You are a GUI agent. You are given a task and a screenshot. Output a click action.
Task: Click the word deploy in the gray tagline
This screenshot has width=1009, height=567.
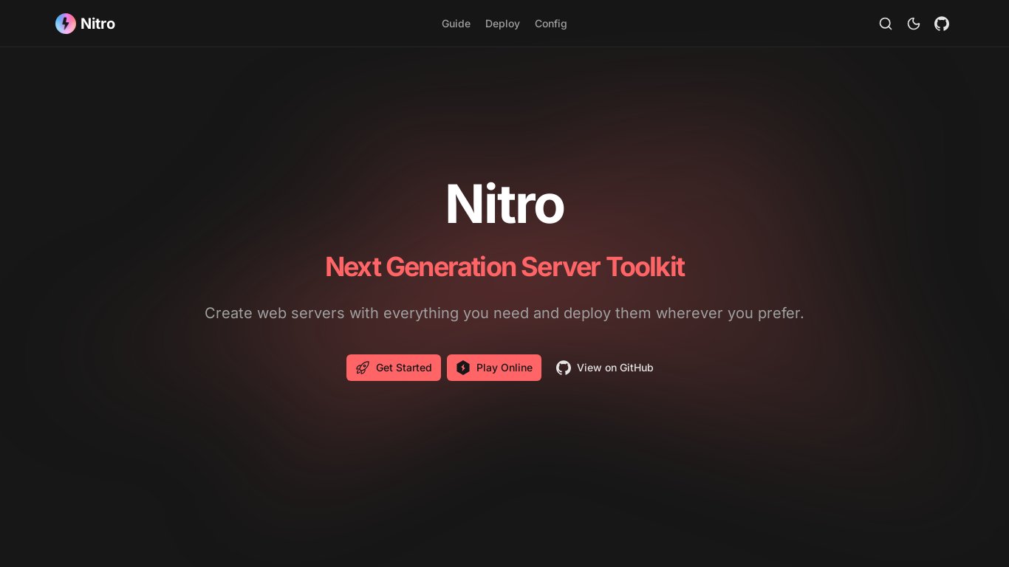586,313
